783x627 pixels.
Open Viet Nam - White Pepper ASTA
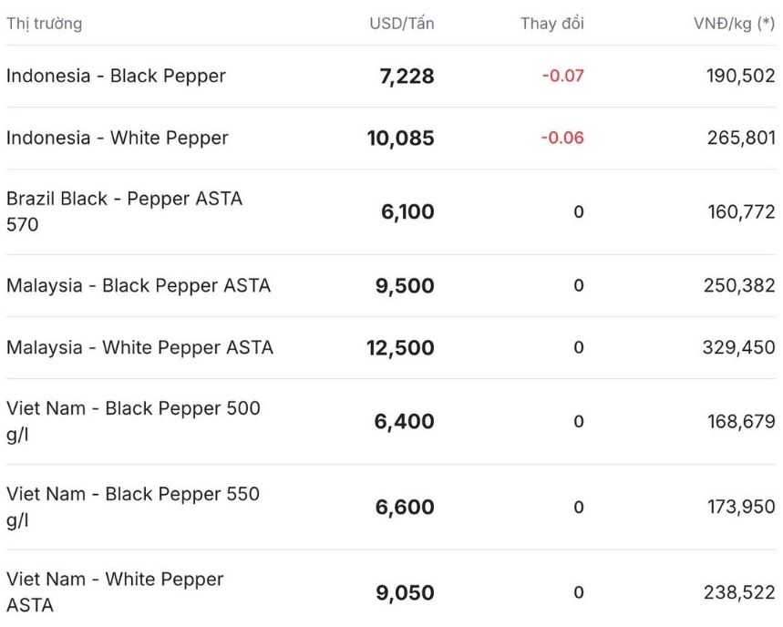[115, 591]
